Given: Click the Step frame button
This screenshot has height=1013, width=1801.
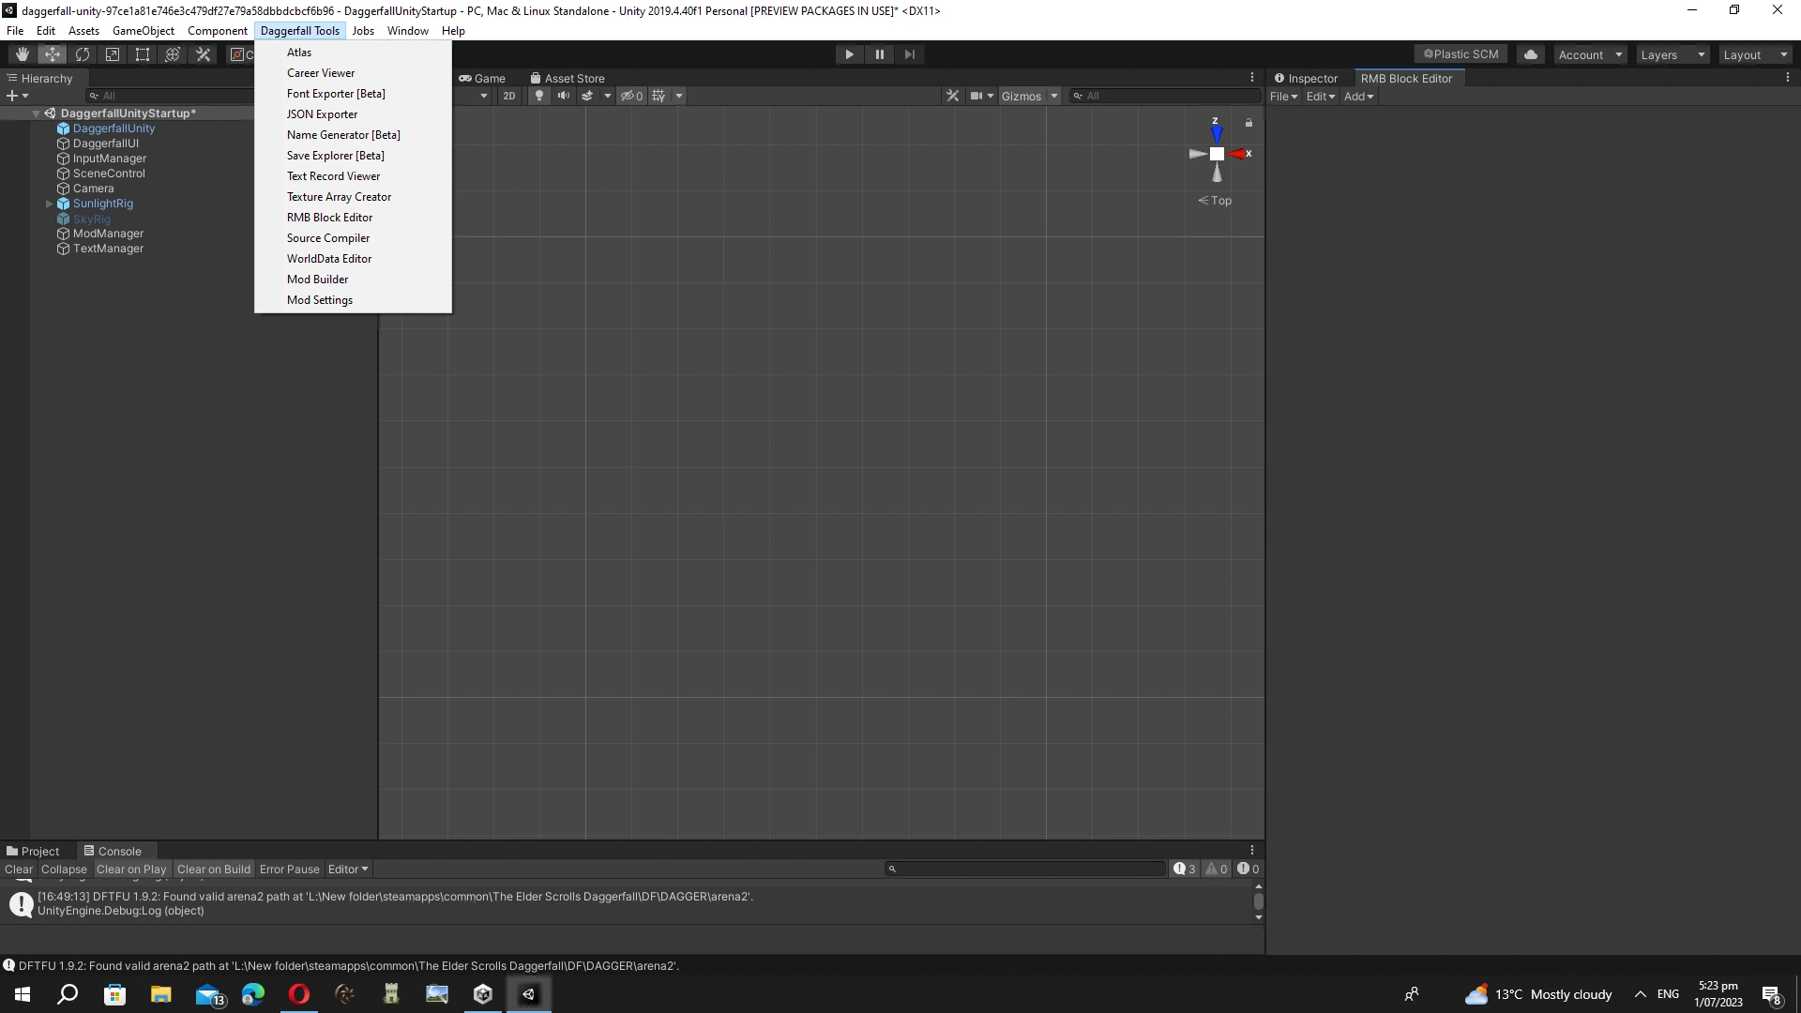Looking at the screenshot, I should pos(909,54).
